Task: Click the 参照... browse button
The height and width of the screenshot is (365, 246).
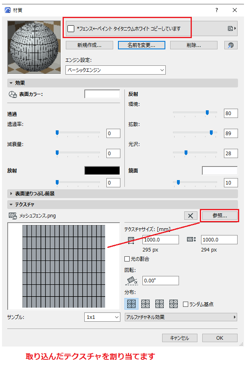Action: click(x=220, y=215)
